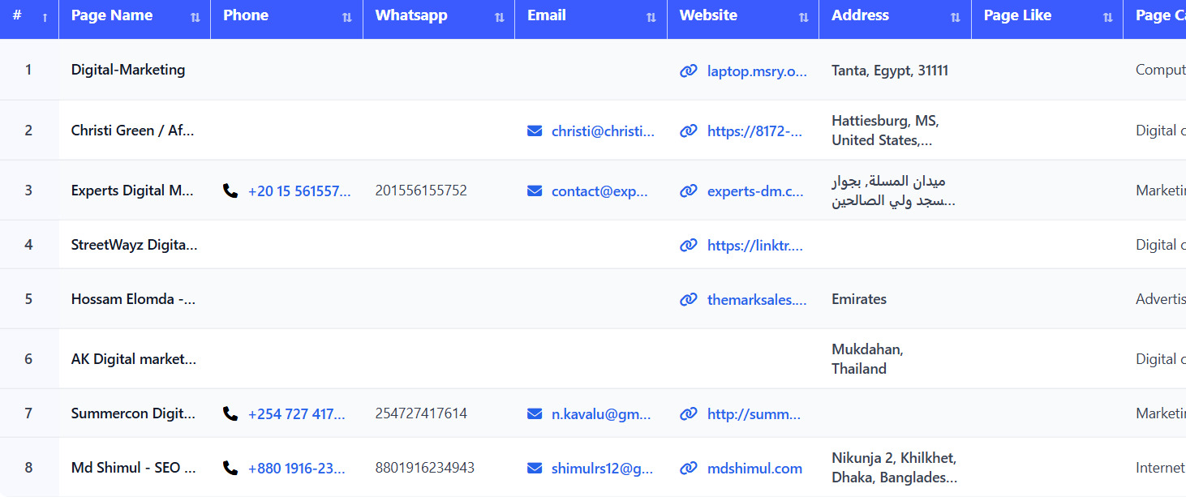Viewport: 1186px width, 501px height.
Task: Click the envelope icon beside contact@exp email
Action: (x=535, y=191)
